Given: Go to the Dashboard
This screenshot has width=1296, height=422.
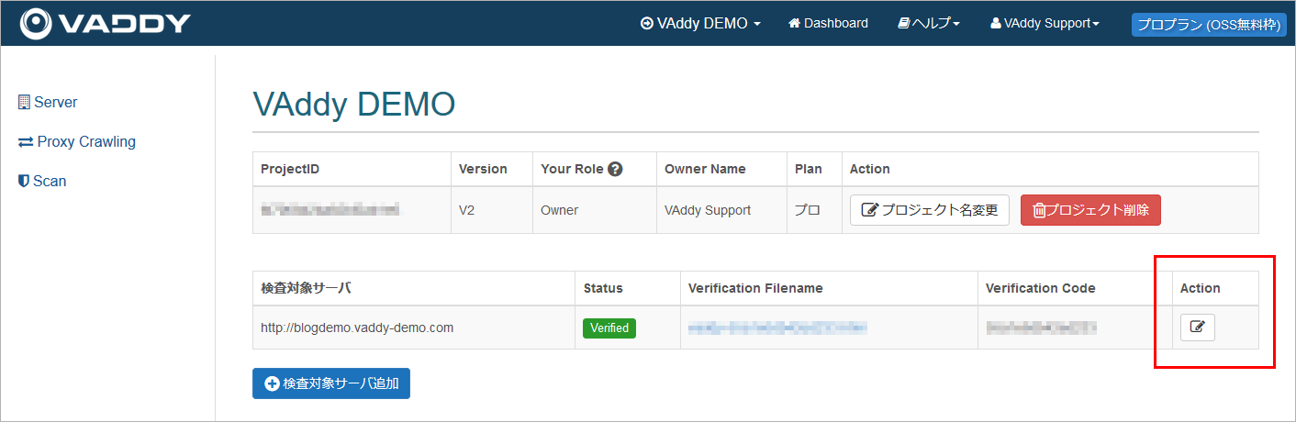Looking at the screenshot, I should pyautogui.click(x=828, y=24).
